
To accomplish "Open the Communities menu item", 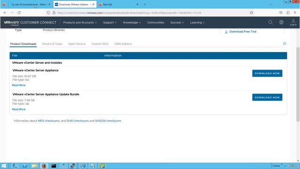I will pyautogui.click(x=156, y=23).
